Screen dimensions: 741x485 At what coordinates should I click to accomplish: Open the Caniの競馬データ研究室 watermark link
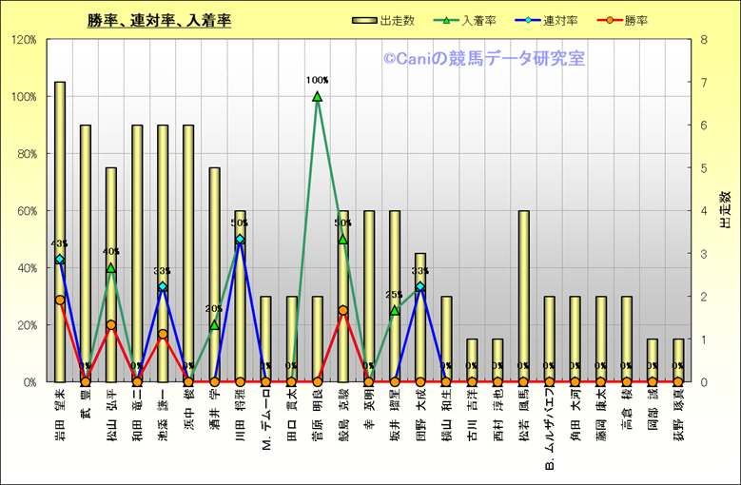(484, 59)
